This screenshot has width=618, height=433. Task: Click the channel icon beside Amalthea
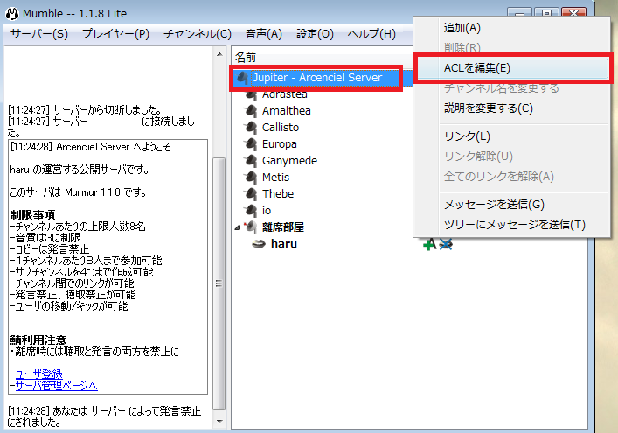tap(250, 111)
